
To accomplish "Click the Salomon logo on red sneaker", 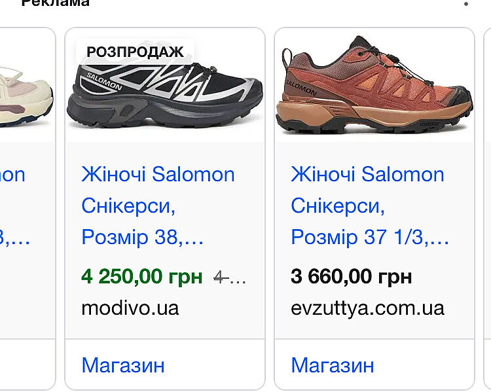I will (301, 88).
